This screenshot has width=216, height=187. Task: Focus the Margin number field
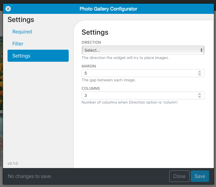(x=143, y=73)
